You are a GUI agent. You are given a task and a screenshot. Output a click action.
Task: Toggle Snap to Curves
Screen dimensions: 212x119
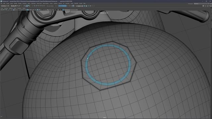(36, 6)
